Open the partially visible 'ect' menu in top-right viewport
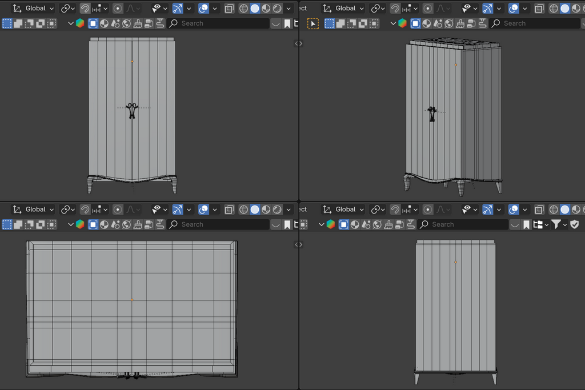The height and width of the screenshot is (390, 585). tap(303, 9)
